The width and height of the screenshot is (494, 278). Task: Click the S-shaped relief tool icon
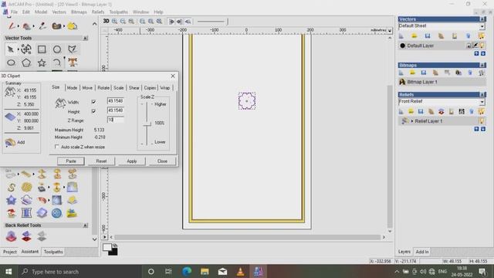pyautogui.click(x=11, y=187)
